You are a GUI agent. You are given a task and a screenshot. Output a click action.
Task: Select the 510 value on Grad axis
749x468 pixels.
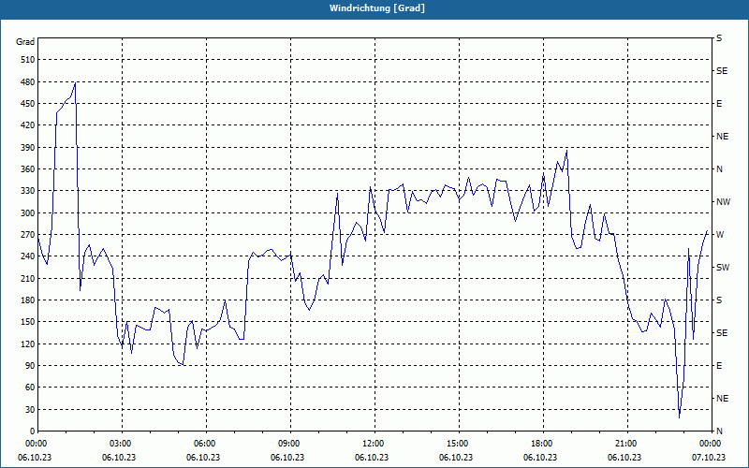pyautogui.click(x=28, y=60)
